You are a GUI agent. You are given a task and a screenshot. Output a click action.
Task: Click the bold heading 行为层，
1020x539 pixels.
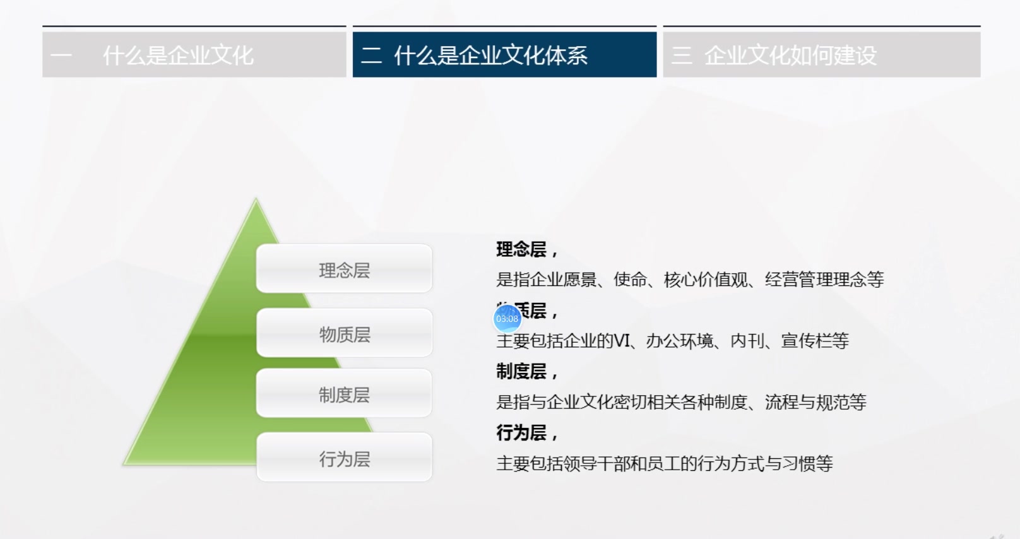coord(526,433)
